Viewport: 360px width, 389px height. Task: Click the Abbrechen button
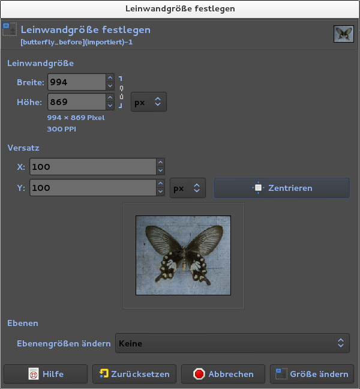tap(223, 374)
